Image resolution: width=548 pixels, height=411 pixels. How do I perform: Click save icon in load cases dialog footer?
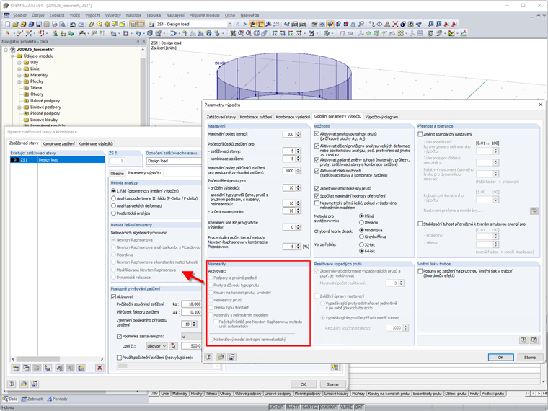[35, 384]
